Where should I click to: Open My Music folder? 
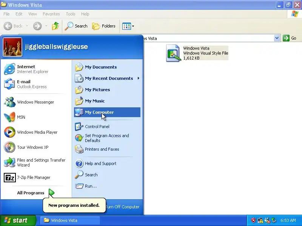coord(107,101)
